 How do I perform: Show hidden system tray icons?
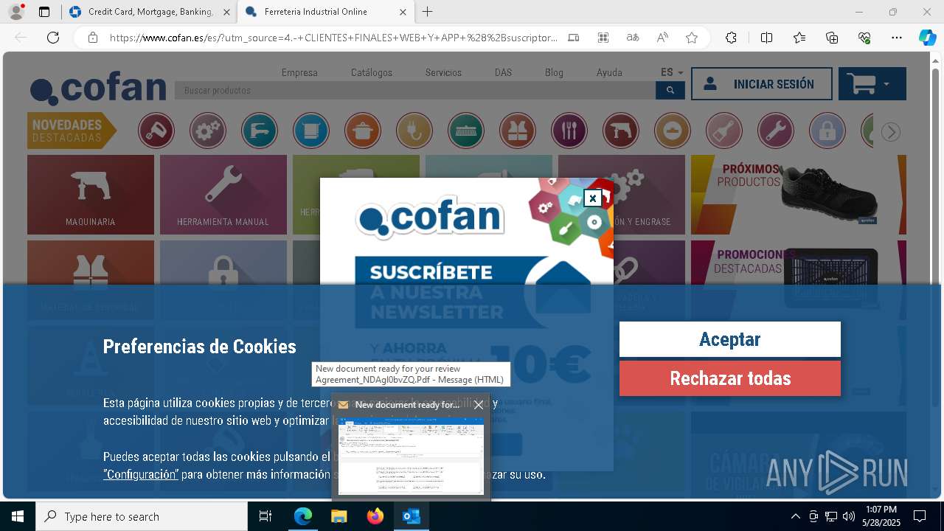click(795, 516)
